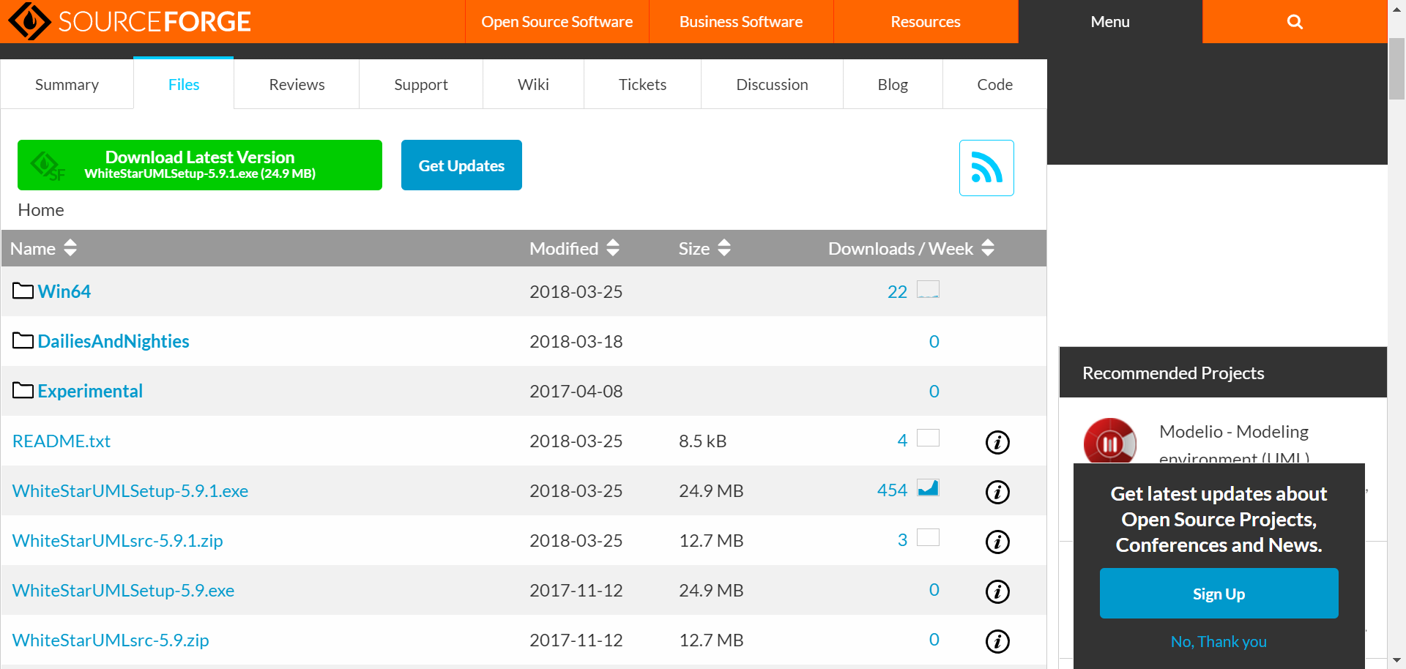Open the Open Source Software menu
1406x669 pixels.
pyautogui.click(x=557, y=22)
